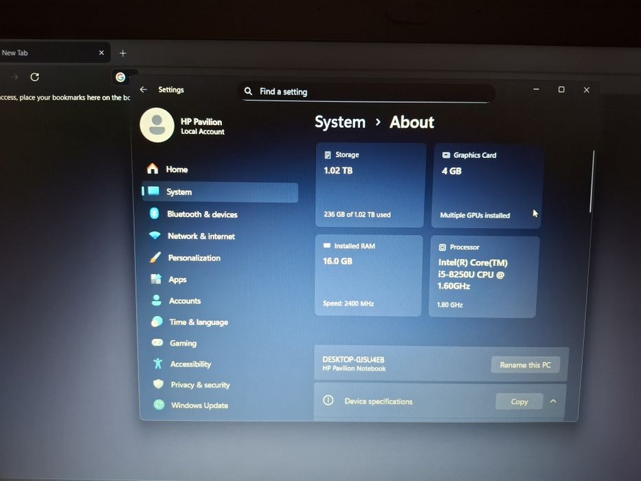Click the Network & internet wifi icon

click(x=155, y=235)
